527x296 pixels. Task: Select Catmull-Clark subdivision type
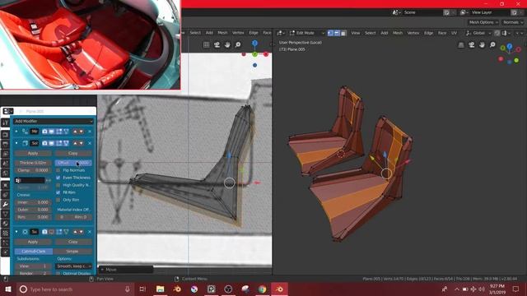[34, 252]
